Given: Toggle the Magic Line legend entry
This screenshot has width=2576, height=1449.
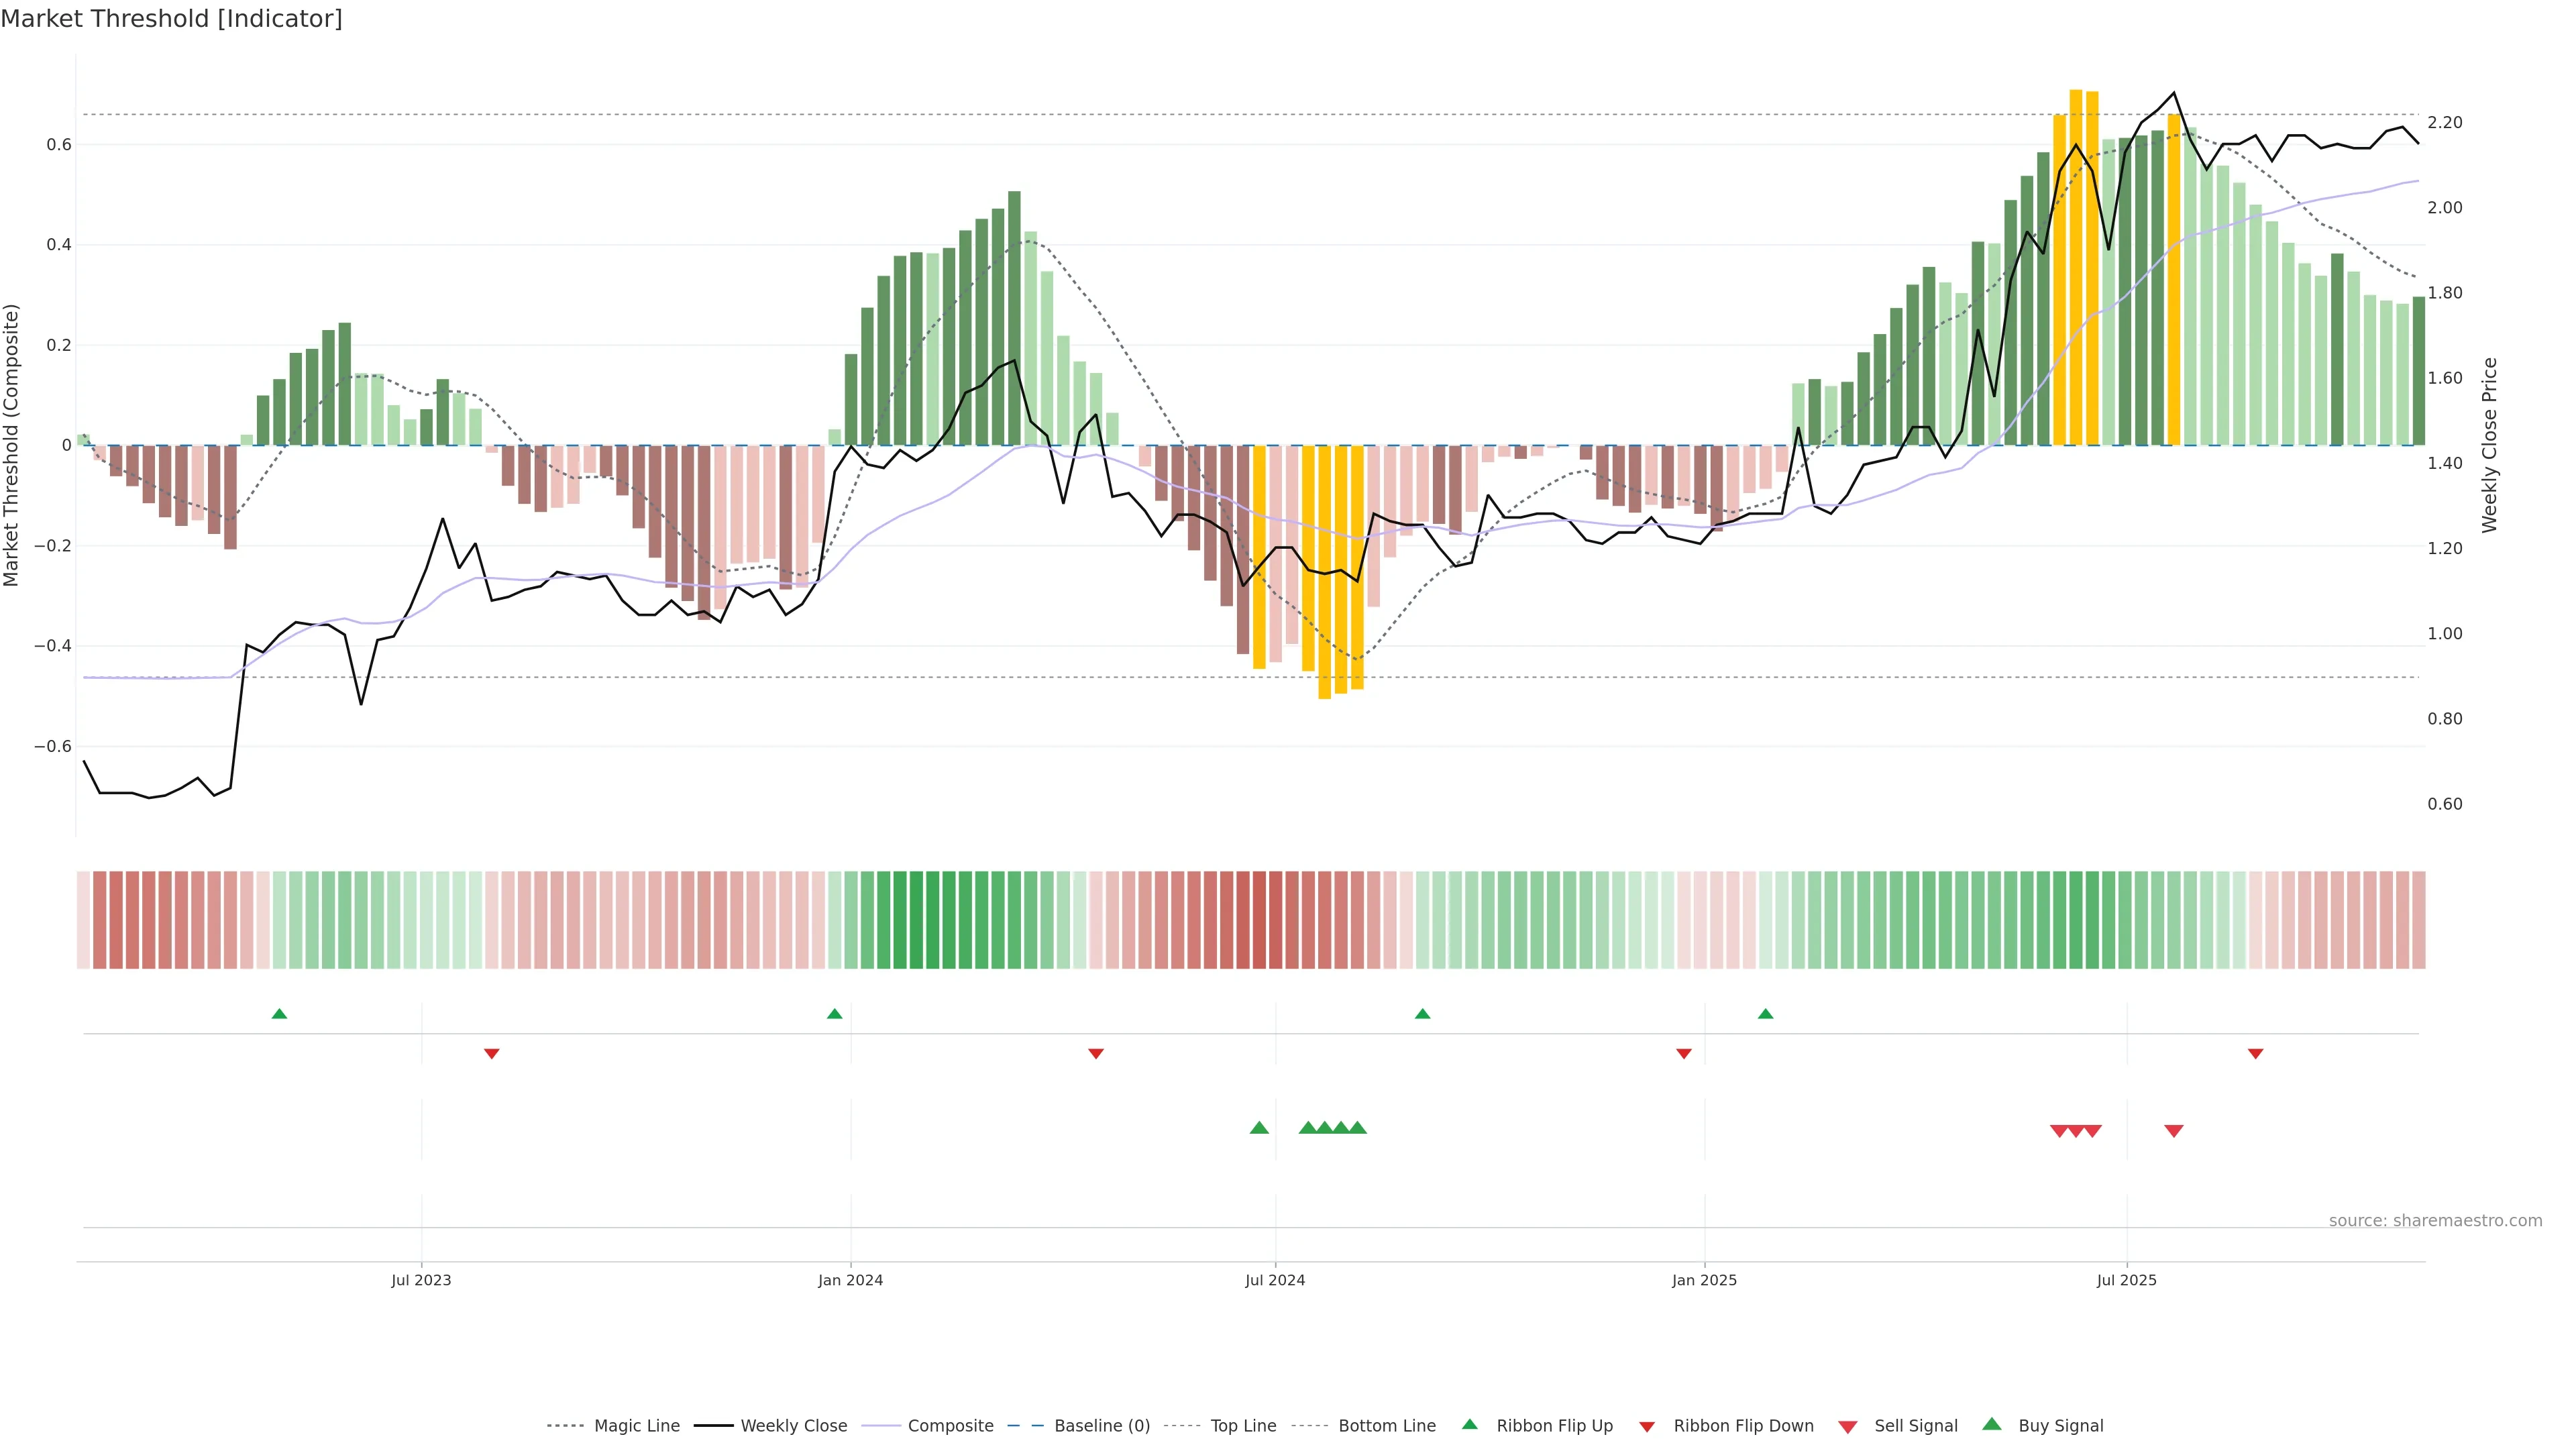Looking at the screenshot, I should 636,1426.
